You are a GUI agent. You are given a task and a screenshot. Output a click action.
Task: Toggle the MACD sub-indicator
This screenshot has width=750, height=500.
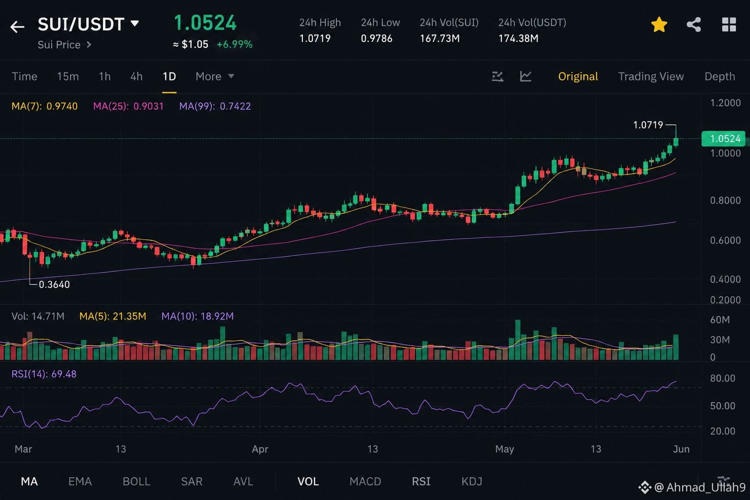pyautogui.click(x=365, y=481)
